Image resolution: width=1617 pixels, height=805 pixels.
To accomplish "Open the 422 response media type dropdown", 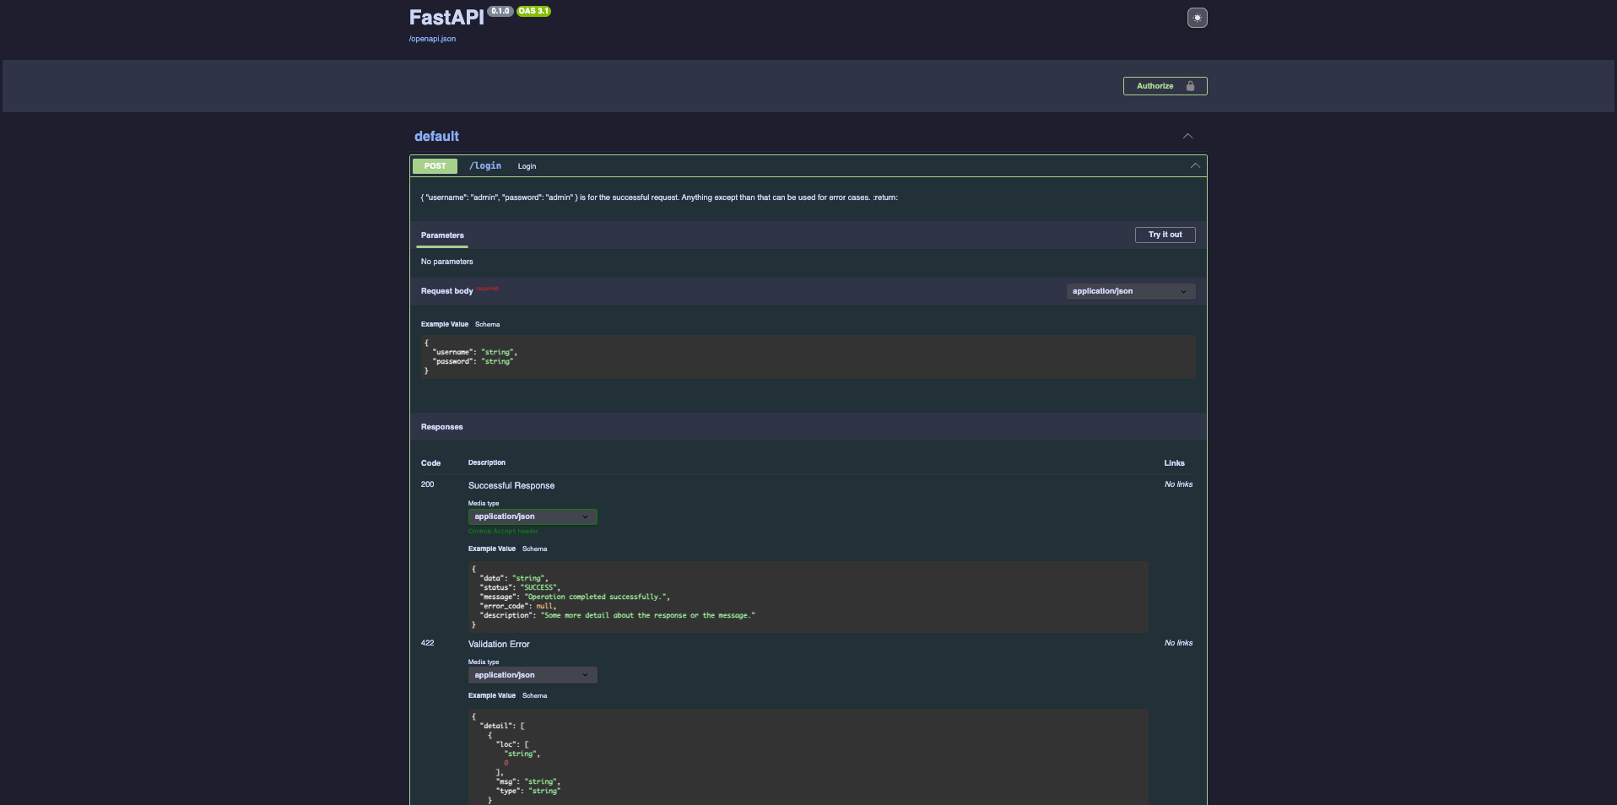I will (x=532, y=674).
